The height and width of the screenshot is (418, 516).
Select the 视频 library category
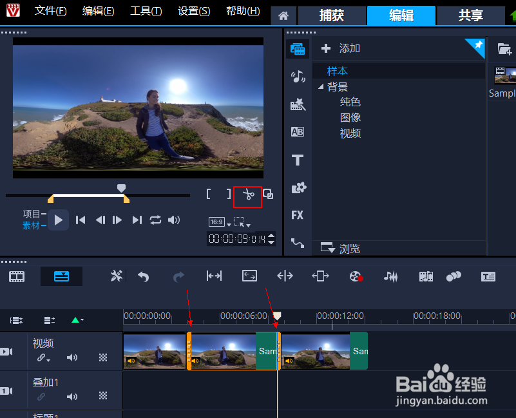click(x=350, y=133)
